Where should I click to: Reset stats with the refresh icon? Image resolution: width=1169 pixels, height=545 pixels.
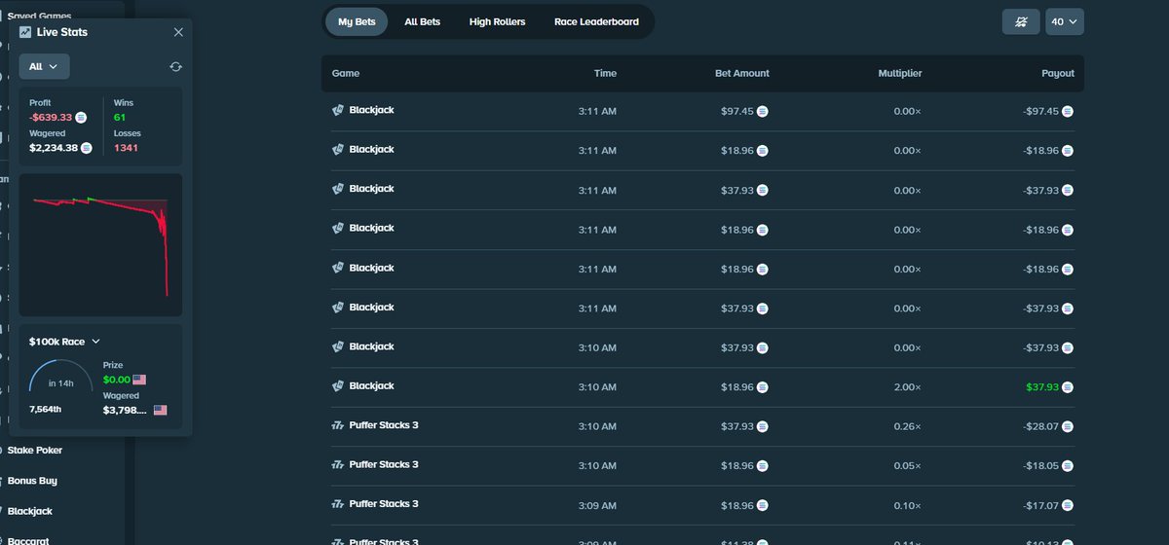pyautogui.click(x=175, y=67)
